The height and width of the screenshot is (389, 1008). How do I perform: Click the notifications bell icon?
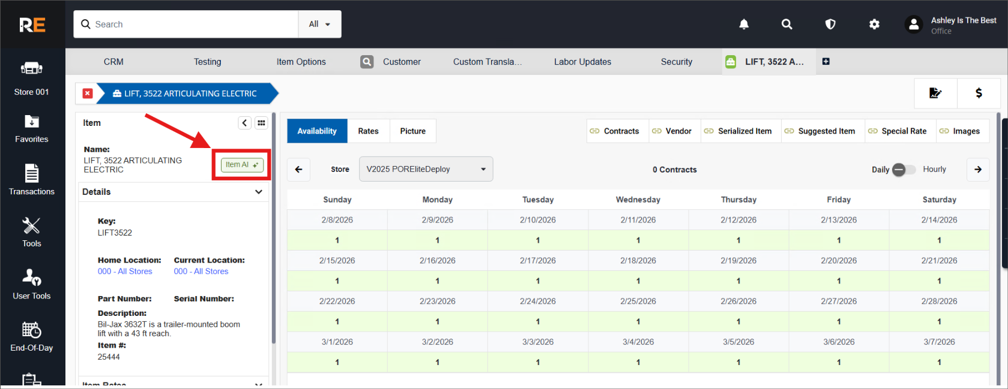click(x=744, y=24)
